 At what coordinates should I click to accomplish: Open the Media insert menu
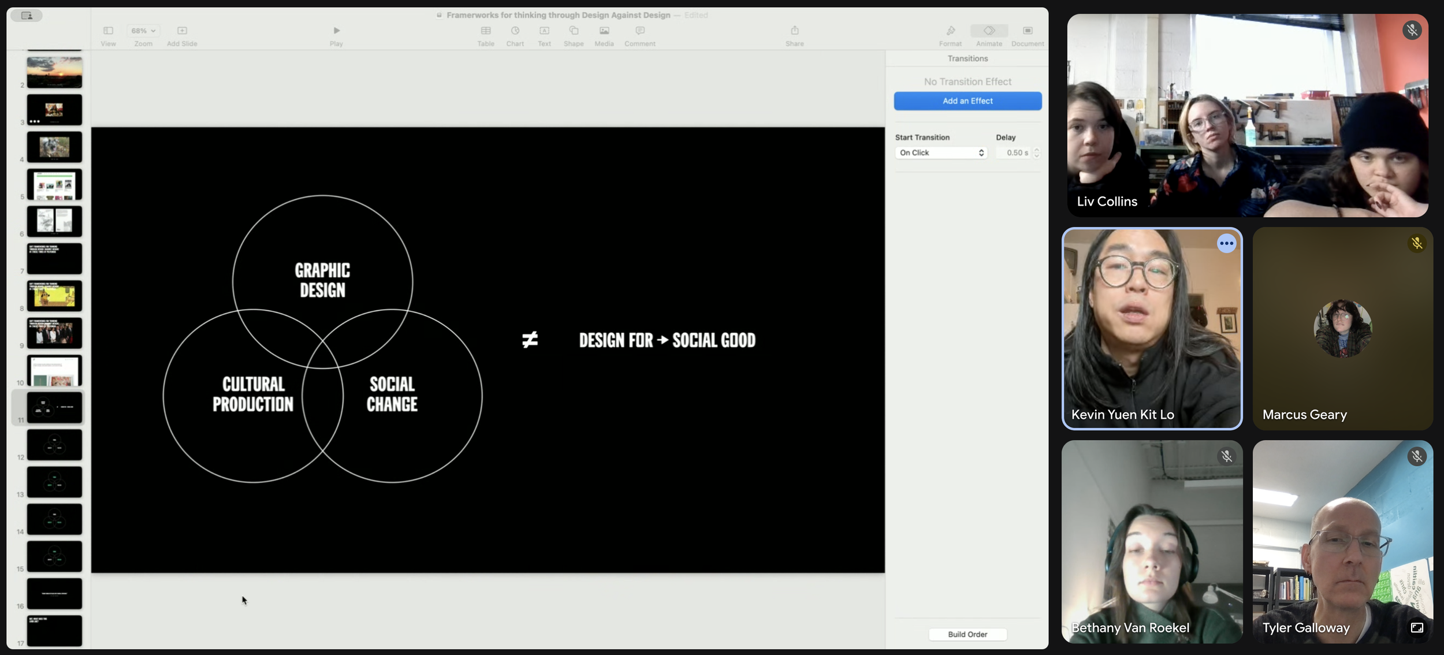pos(604,31)
